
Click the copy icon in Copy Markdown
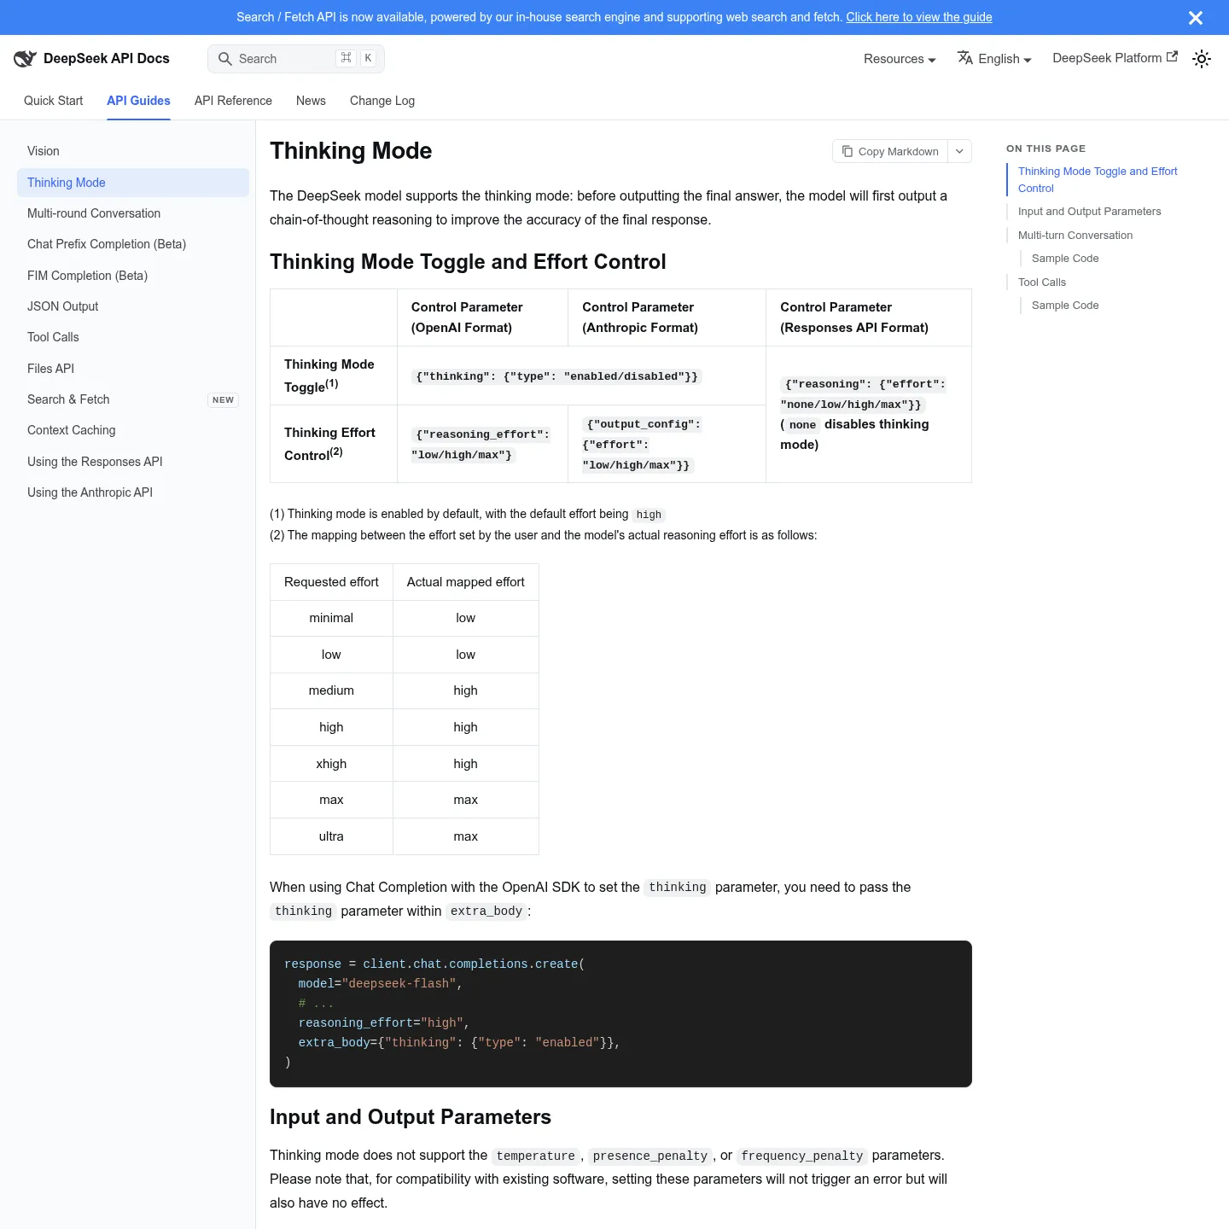[x=847, y=151]
